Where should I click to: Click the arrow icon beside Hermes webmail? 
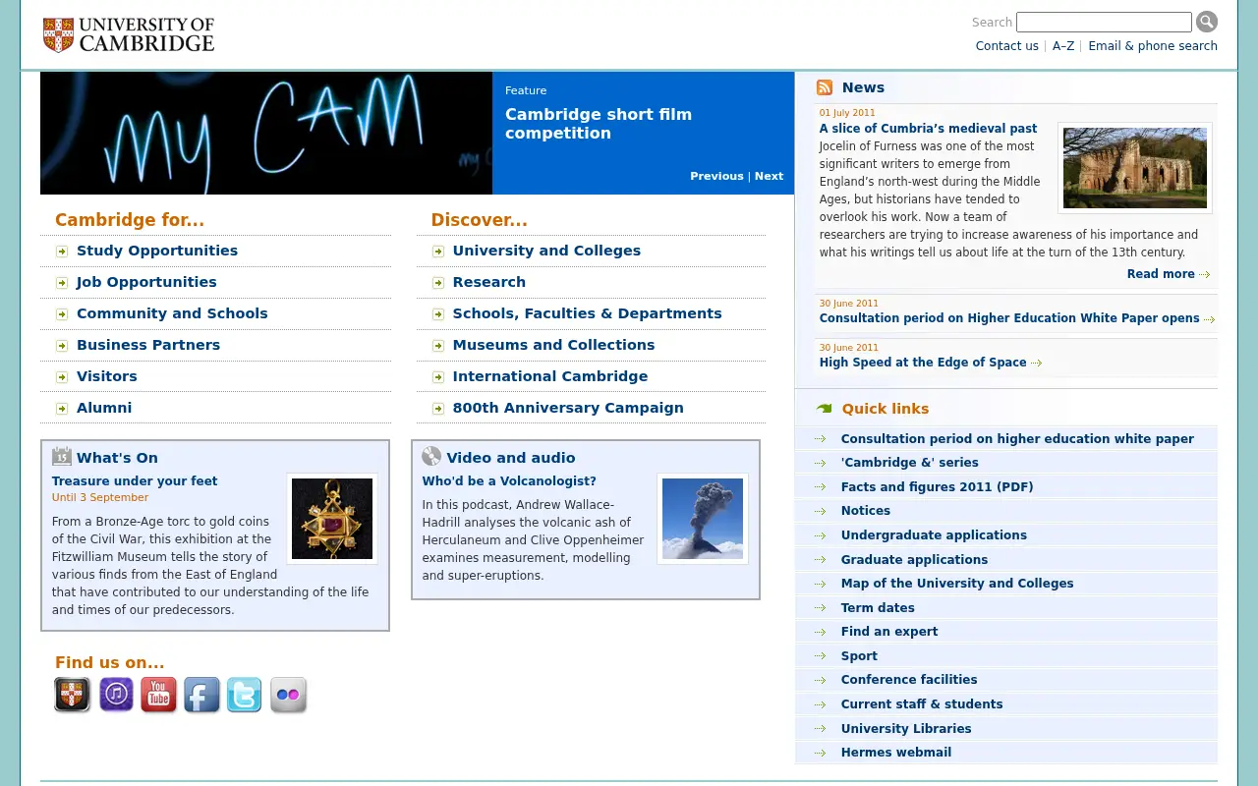pos(820,753)
